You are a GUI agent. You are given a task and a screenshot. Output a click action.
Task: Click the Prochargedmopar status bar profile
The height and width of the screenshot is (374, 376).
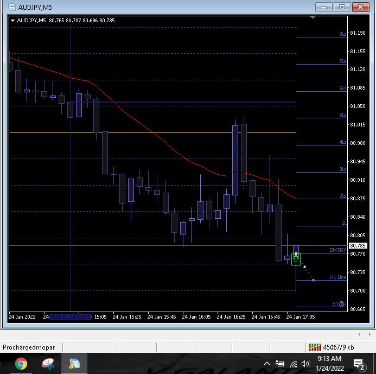coord(29,347)
